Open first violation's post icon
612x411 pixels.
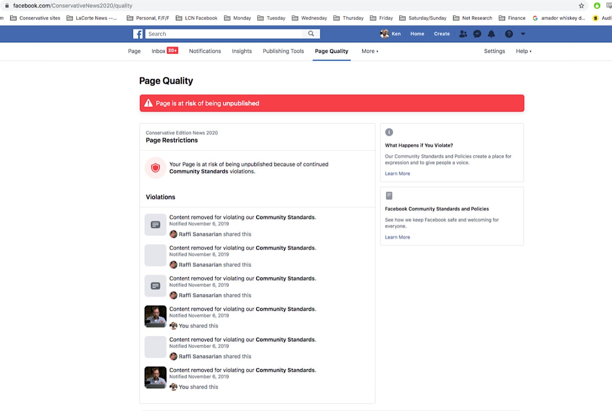[x=156, y=225]
